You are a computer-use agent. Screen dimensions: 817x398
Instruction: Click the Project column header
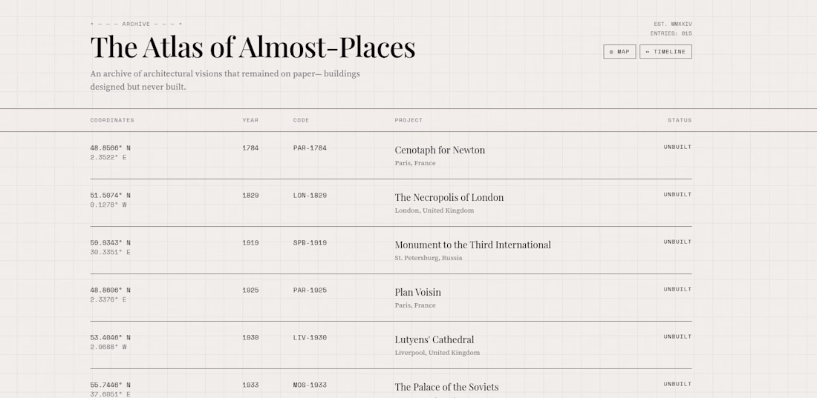tap(408, 120)
